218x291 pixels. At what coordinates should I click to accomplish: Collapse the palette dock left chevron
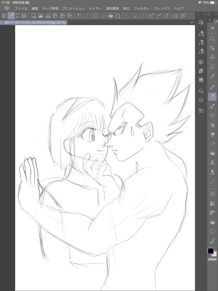[x=198, y=14]
